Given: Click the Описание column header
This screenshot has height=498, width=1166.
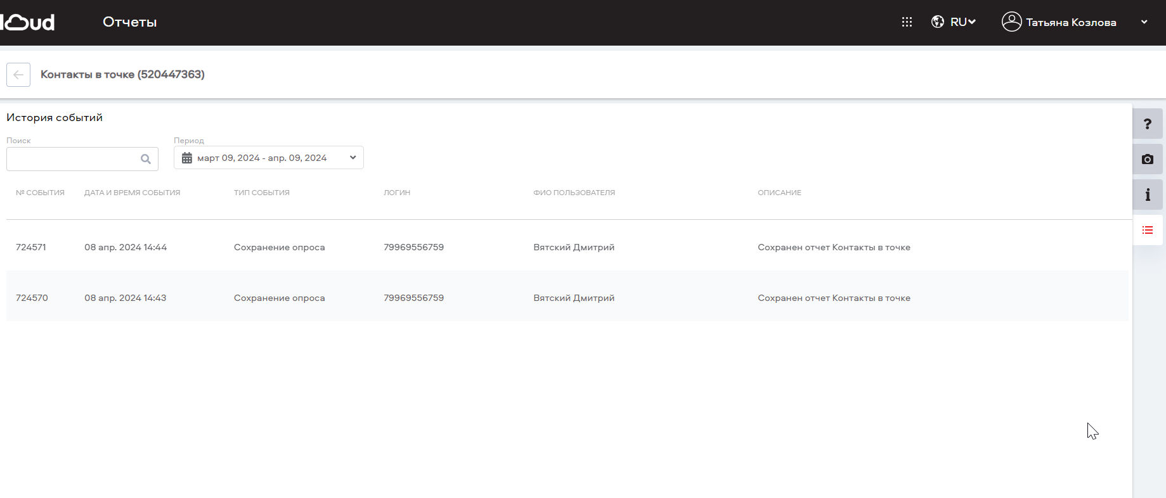Looking at the screenshot, I should [780, 193].
